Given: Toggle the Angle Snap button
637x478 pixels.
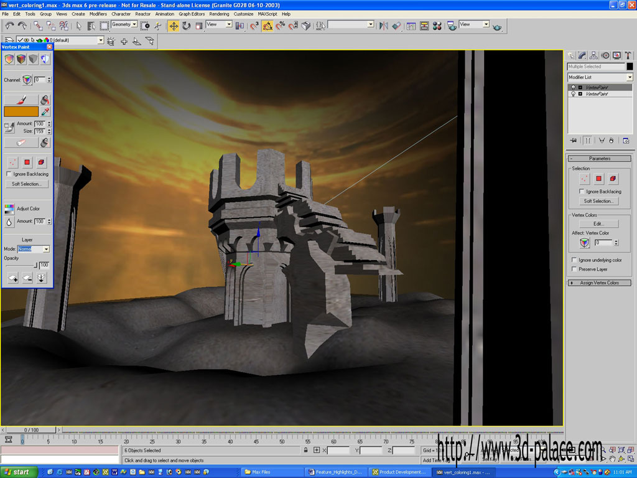Looking at the screenshot, I should [x=267, y=26].
